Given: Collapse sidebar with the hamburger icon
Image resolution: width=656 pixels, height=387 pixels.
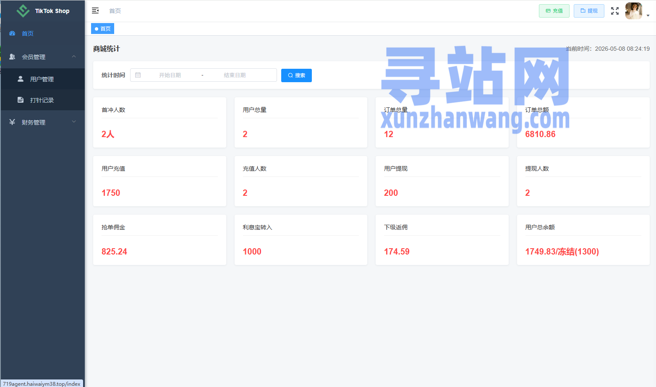Looking at the screenshot, I should point(95,10).
